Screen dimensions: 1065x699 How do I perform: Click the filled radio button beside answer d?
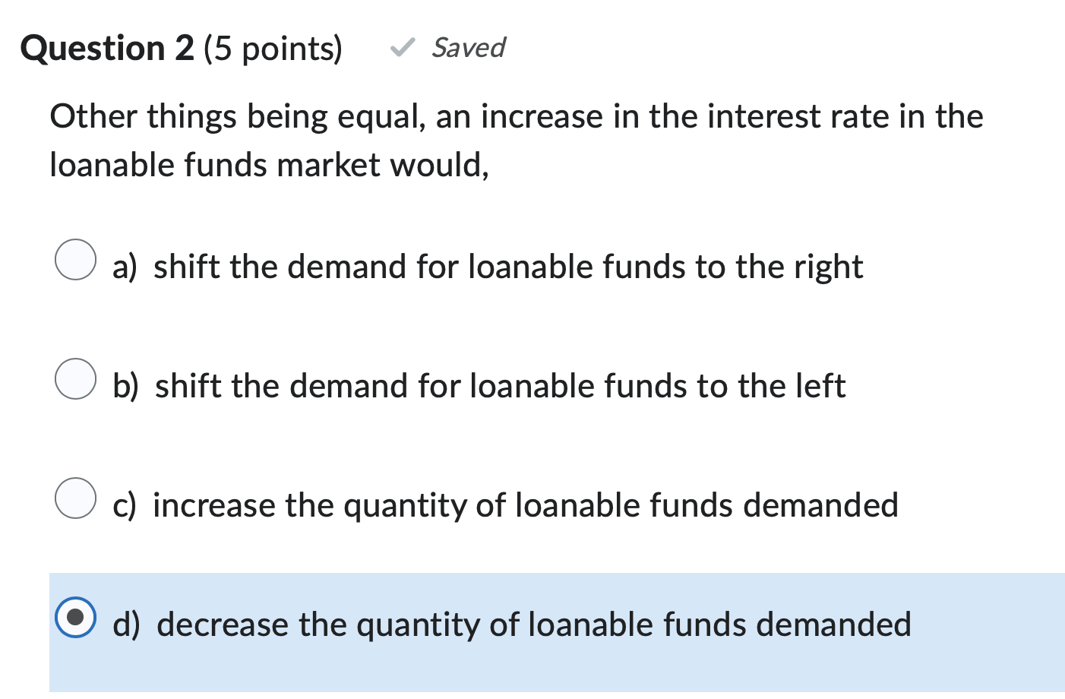click(75, 618)
